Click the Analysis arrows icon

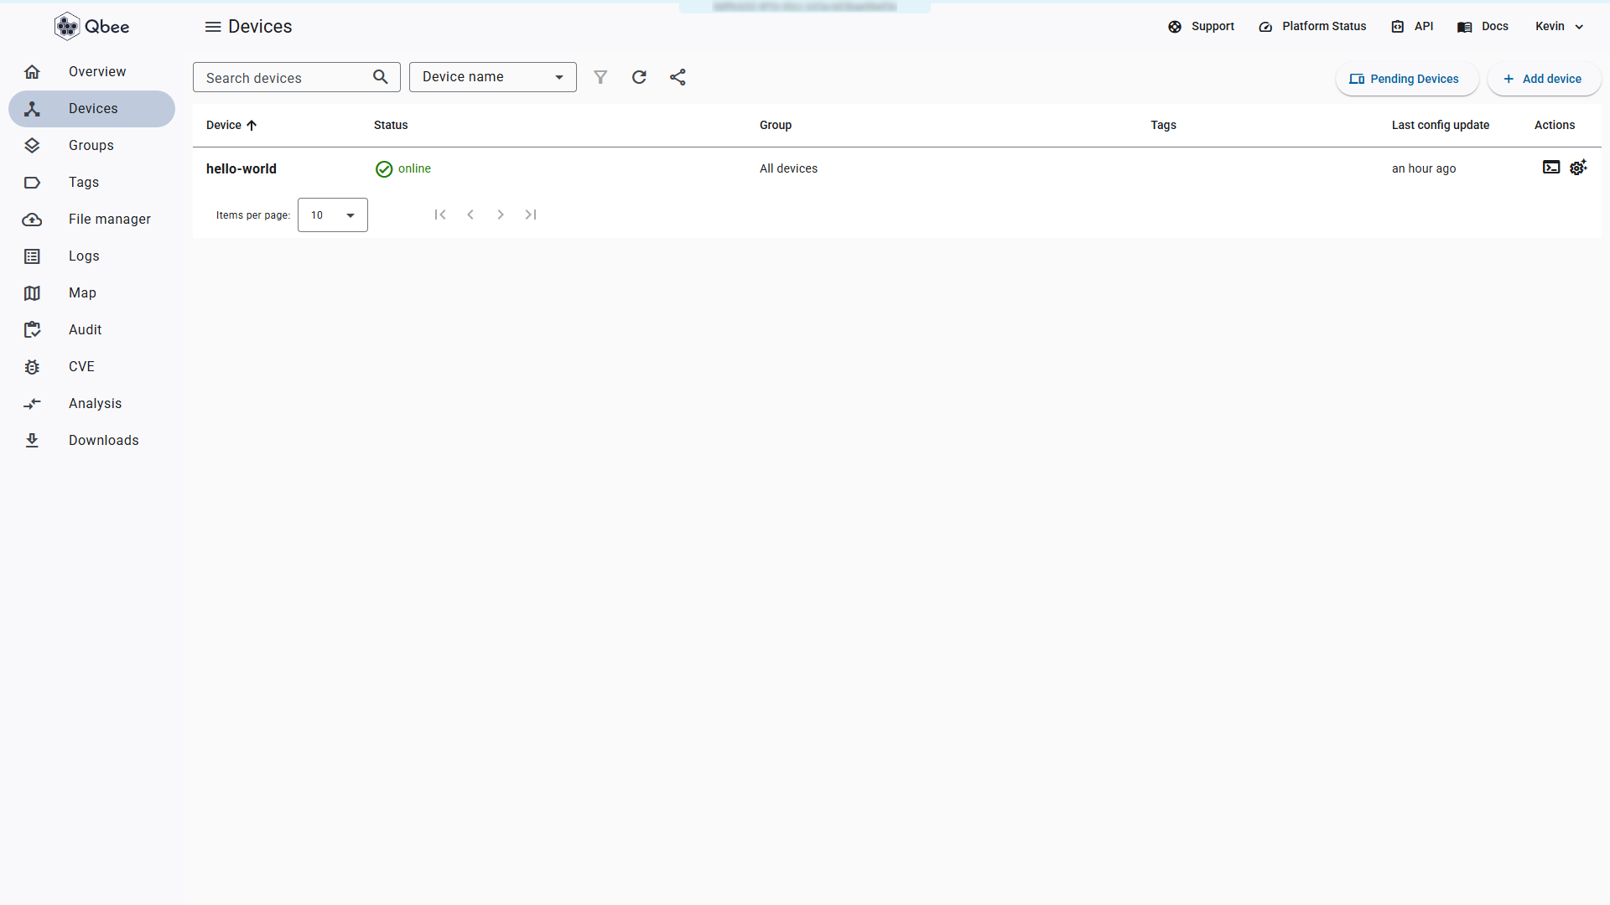tap(32, 404)
